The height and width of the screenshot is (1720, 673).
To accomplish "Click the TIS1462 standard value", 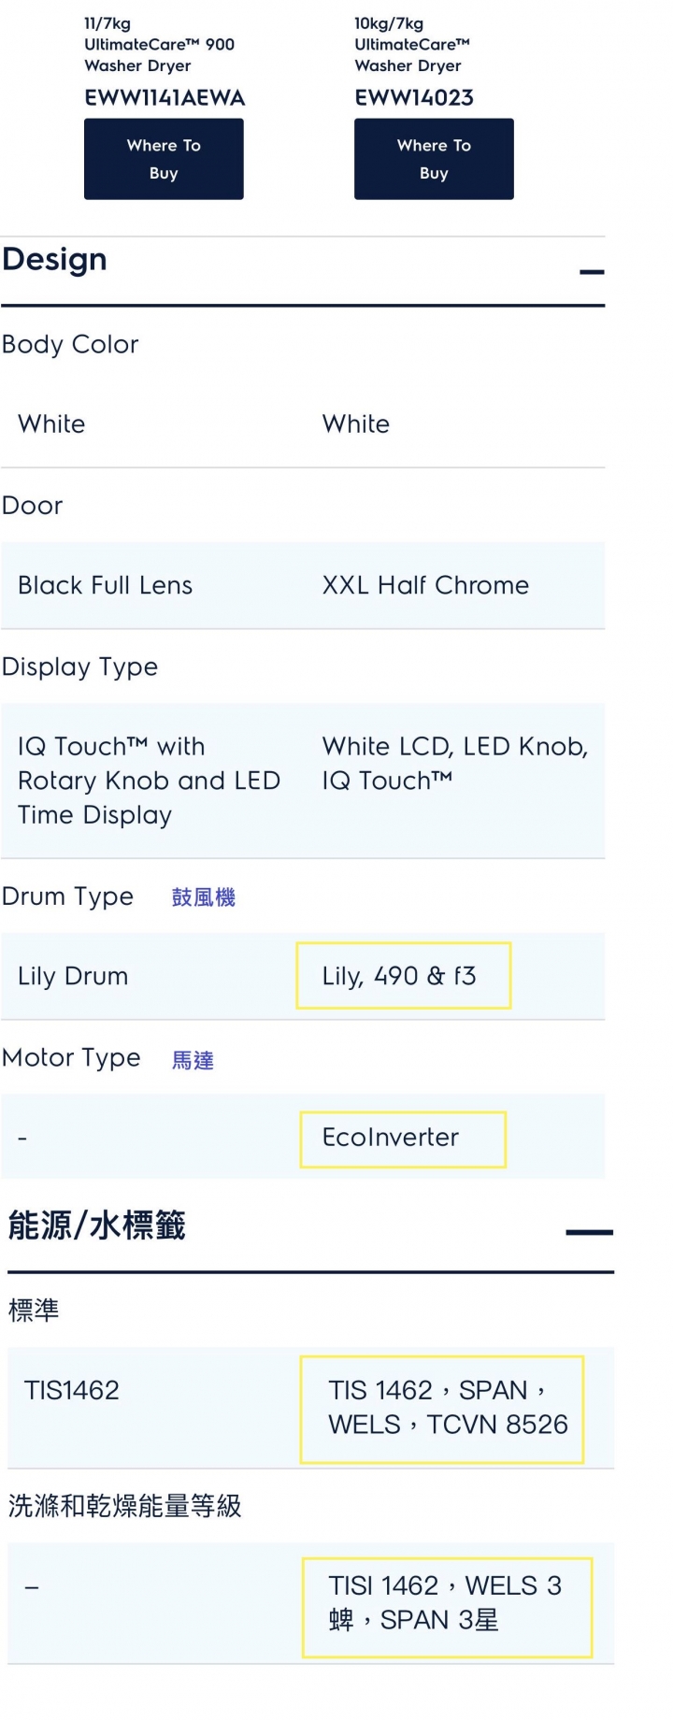I will point(72,1390).
